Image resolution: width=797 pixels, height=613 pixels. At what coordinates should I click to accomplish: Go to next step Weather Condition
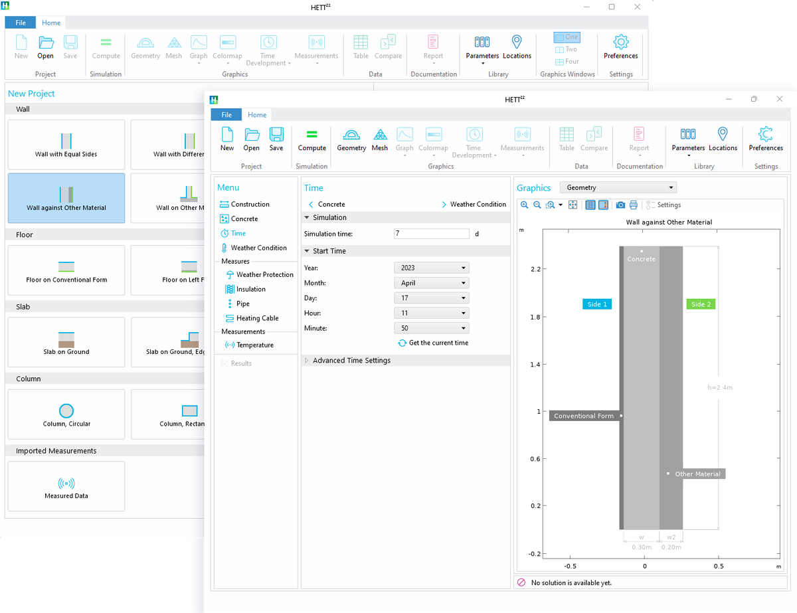(474, 205)
